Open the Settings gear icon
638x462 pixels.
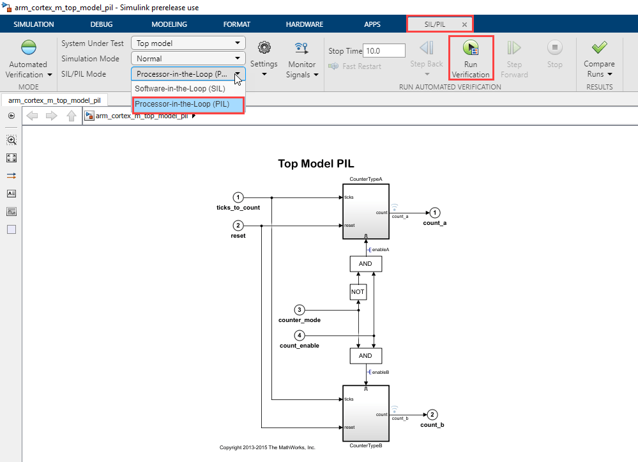point(264,48)
